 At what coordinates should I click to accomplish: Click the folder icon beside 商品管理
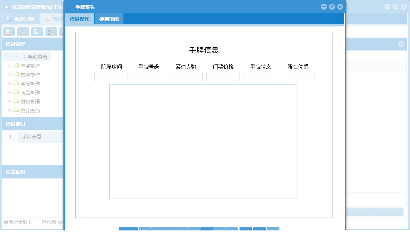point(16,92)
